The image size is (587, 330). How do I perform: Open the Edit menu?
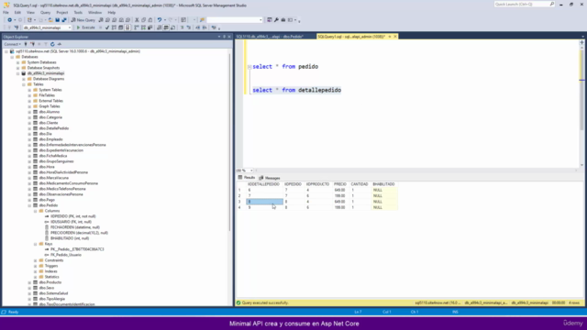click(x=17, y=12)
